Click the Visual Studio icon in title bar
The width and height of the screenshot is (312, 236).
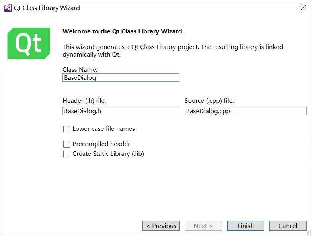click(x=8, y=8)
